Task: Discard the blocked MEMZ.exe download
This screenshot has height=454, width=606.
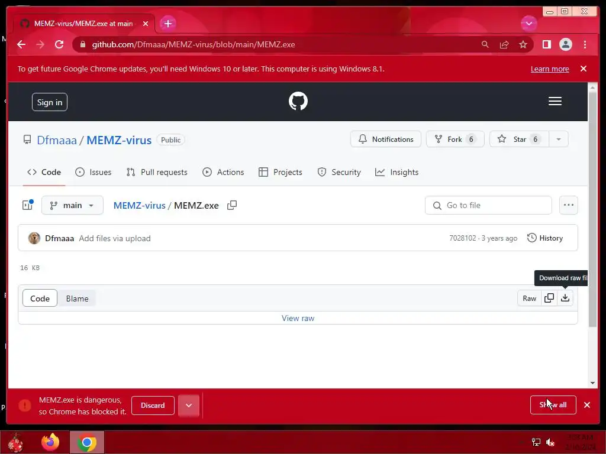Action: pyautogui.click(x=153, y=406)
